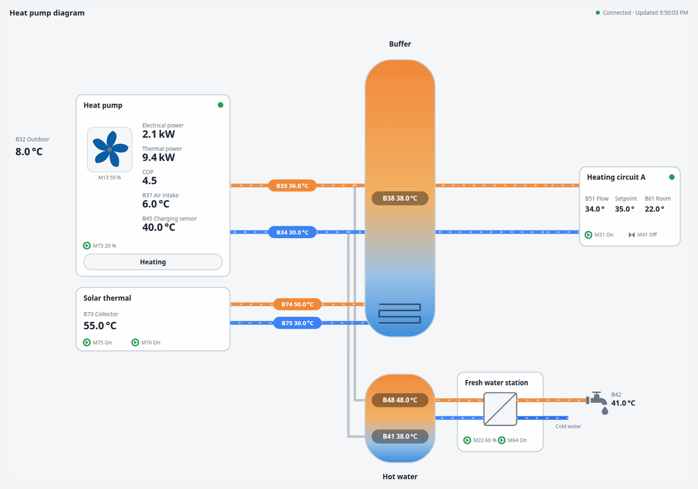Click the M73 20 % label
Viewport: 698px width, 489px height.
104,245
